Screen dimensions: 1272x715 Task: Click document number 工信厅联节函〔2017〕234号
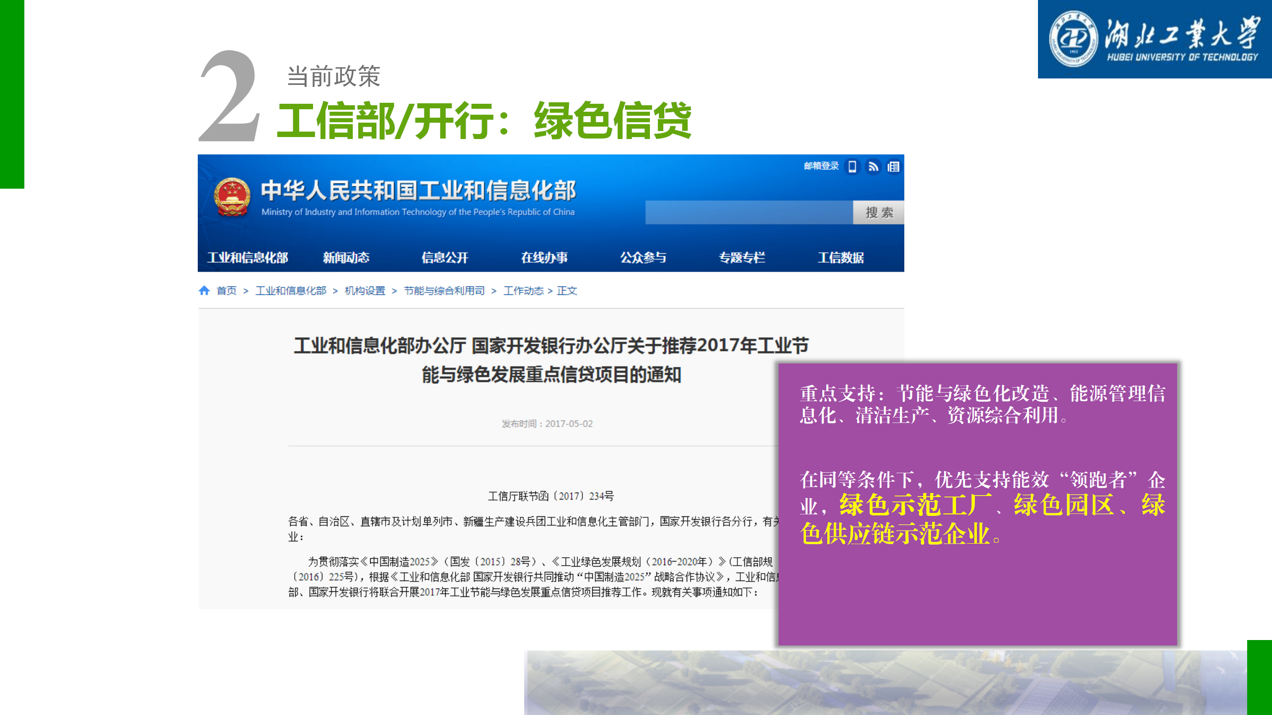point(551,496)
